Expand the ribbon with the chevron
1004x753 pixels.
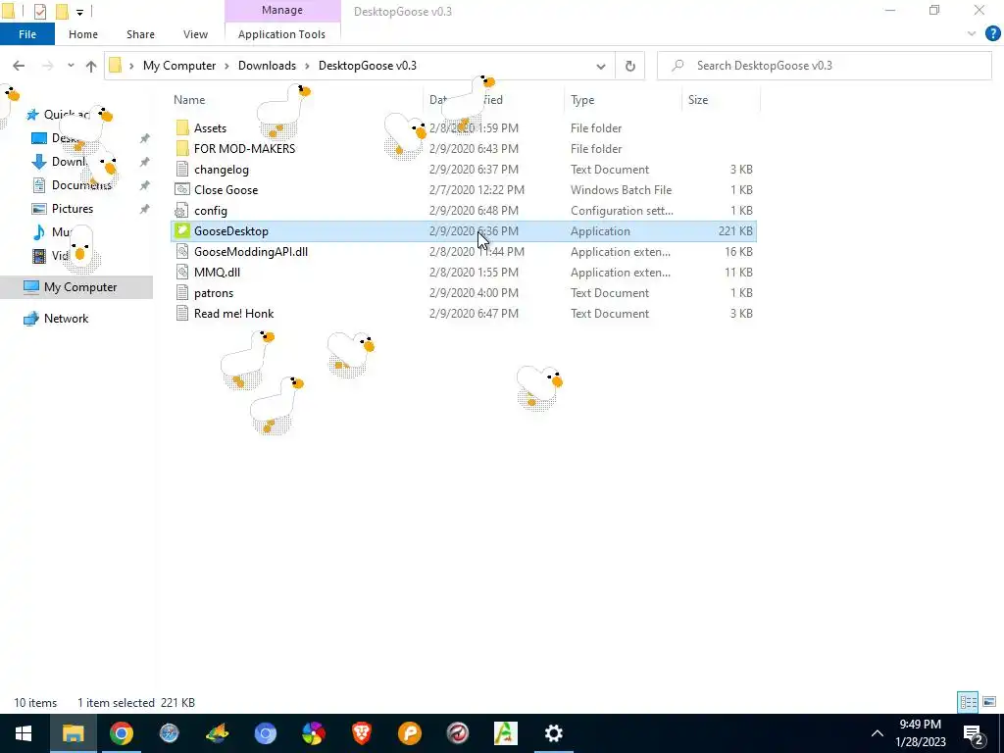(972, 34)
